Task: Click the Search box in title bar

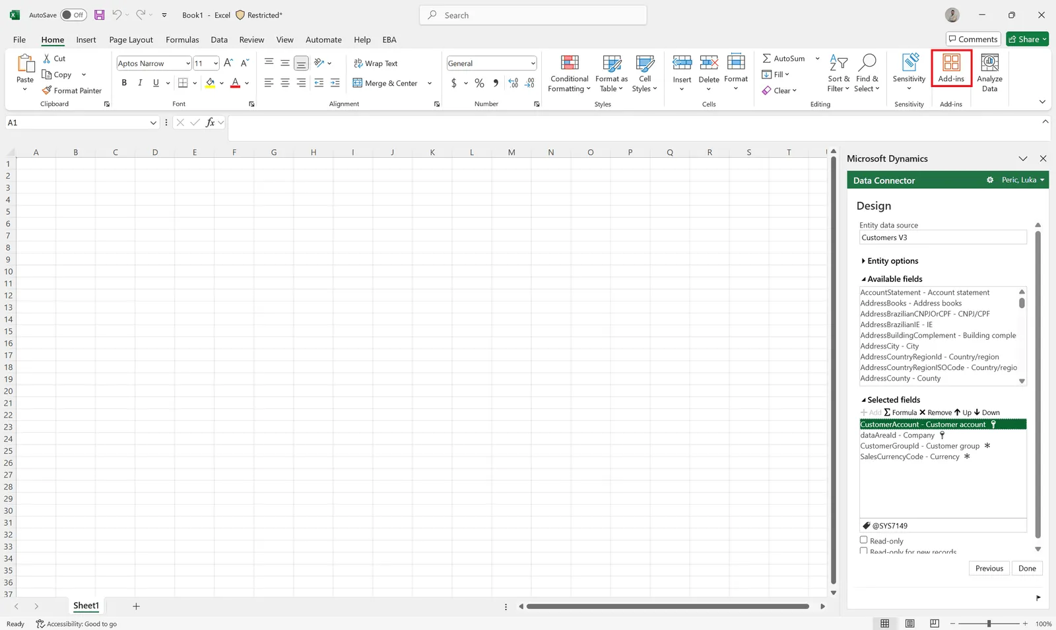Action: [533, 15]
